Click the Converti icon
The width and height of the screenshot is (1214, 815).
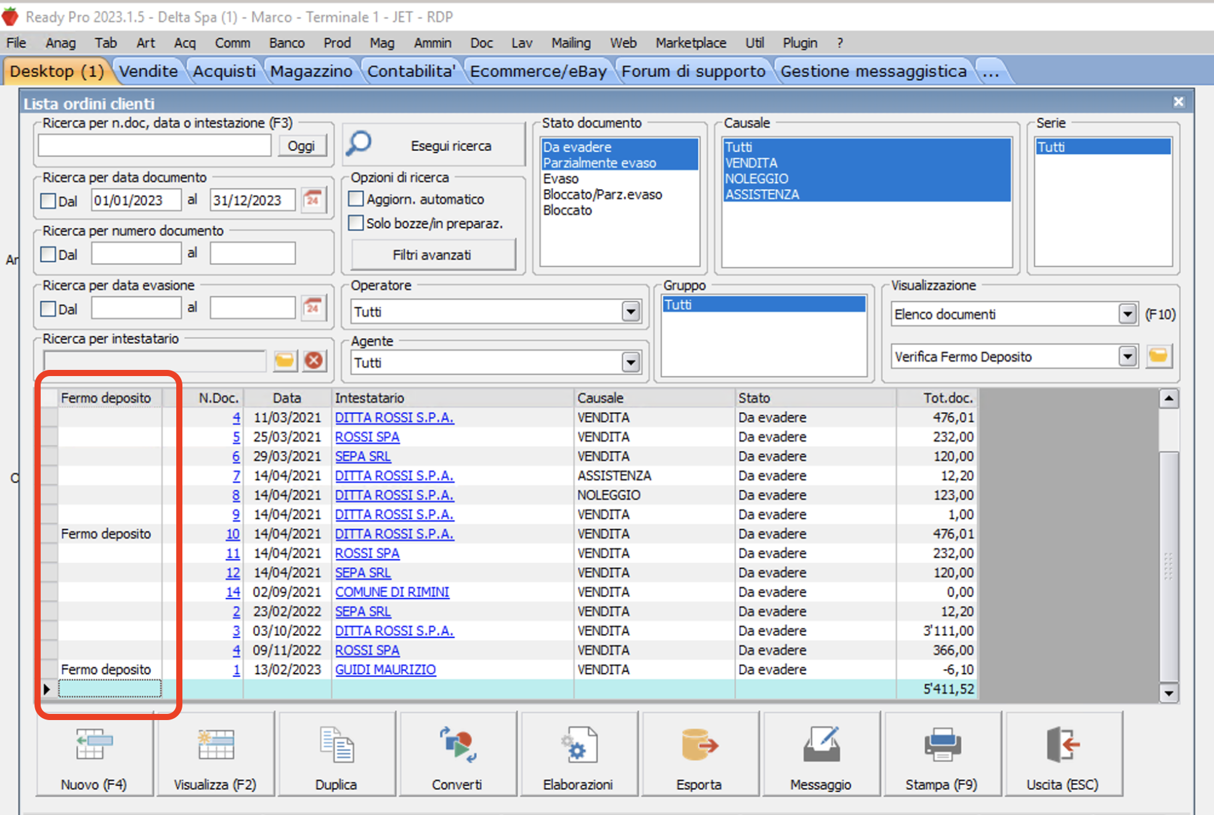tap(457, 745)
